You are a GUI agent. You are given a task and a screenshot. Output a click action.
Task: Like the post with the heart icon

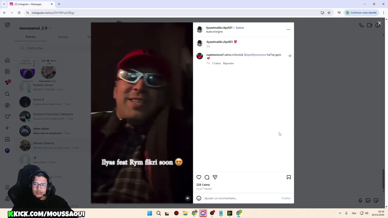pos(199,177)
